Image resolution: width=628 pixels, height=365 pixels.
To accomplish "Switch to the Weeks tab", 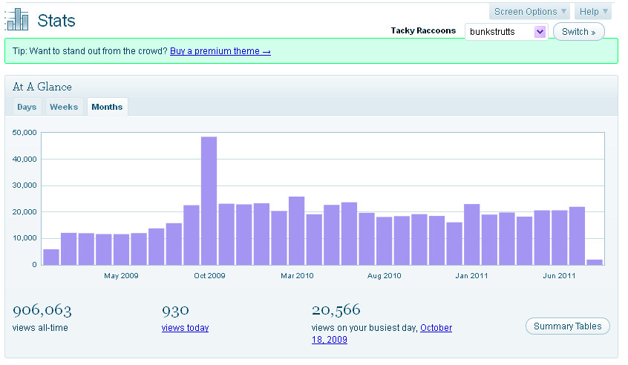I will point(64,107).
